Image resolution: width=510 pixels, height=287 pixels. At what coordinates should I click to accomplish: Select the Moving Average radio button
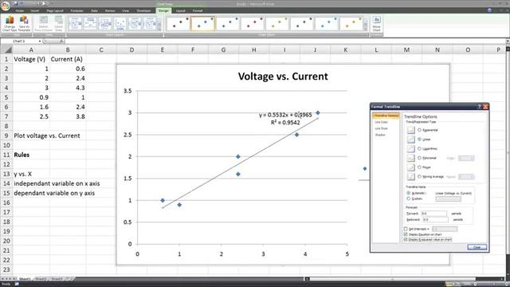(420, 176)
